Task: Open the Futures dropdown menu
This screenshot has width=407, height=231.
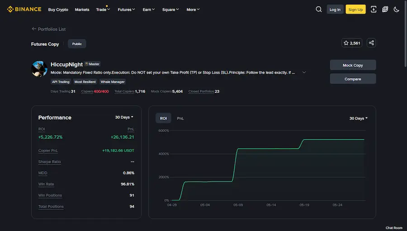Action: [x=126, y=9]
